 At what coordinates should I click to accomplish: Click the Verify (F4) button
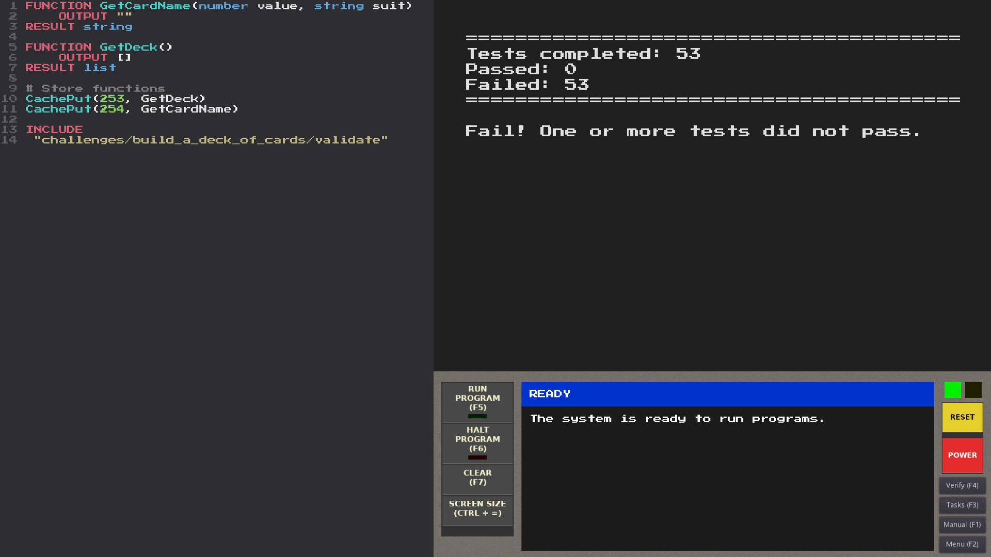962,485
